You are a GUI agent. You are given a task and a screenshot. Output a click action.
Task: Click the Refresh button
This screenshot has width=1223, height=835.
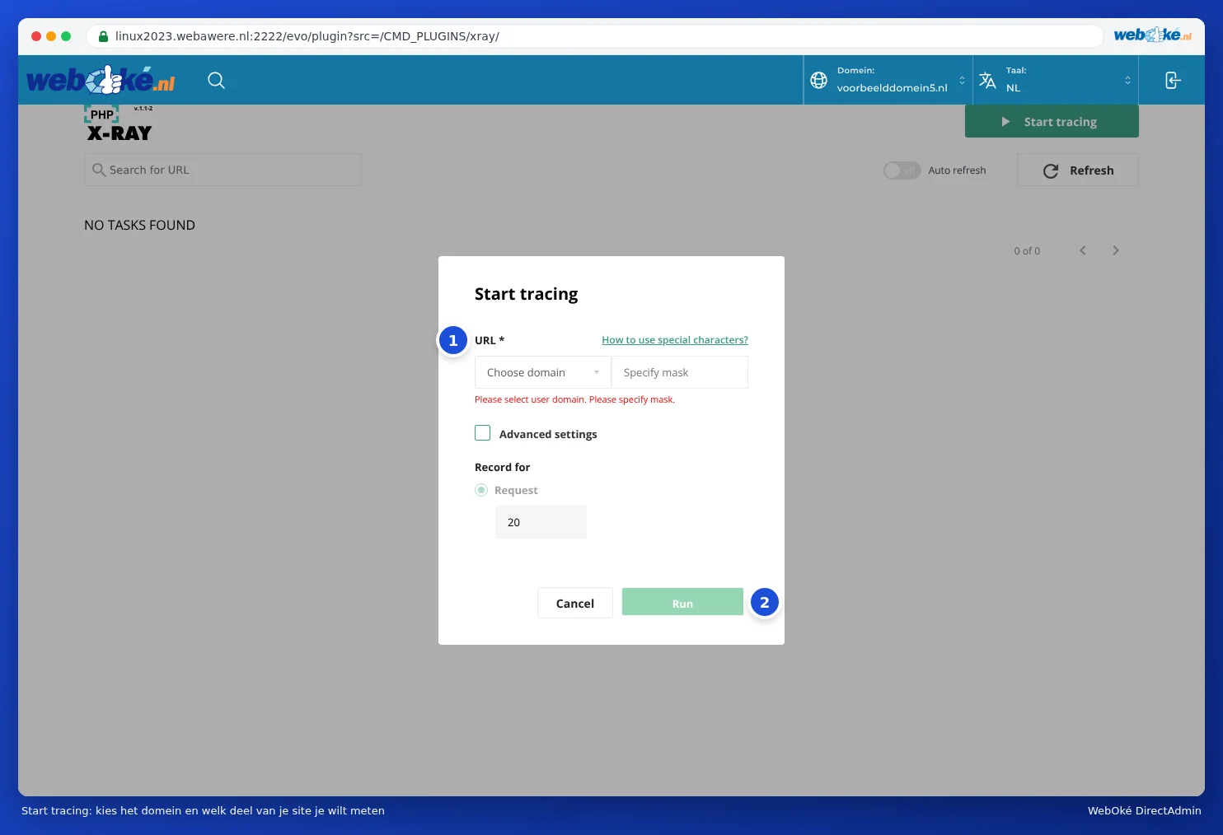pos(1078,170)
